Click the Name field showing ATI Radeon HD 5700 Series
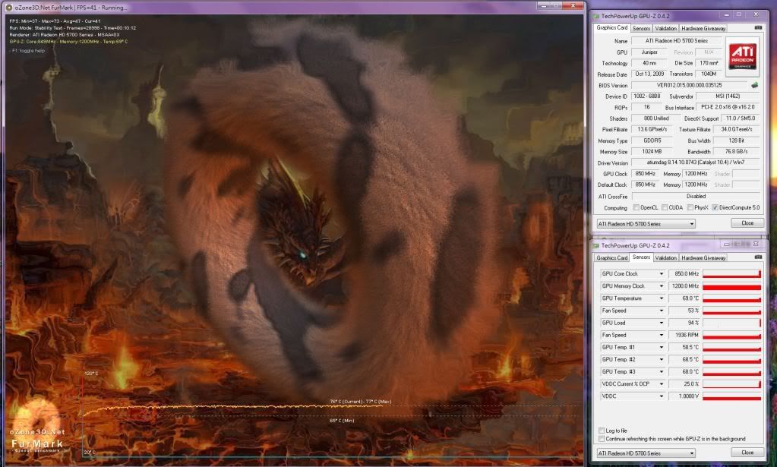This screenshot has width=777, height=467. pos(677,40)
